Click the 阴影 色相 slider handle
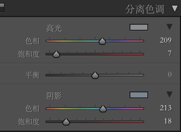The width and height of the screenshot is (181, 132). click(103, 109)
